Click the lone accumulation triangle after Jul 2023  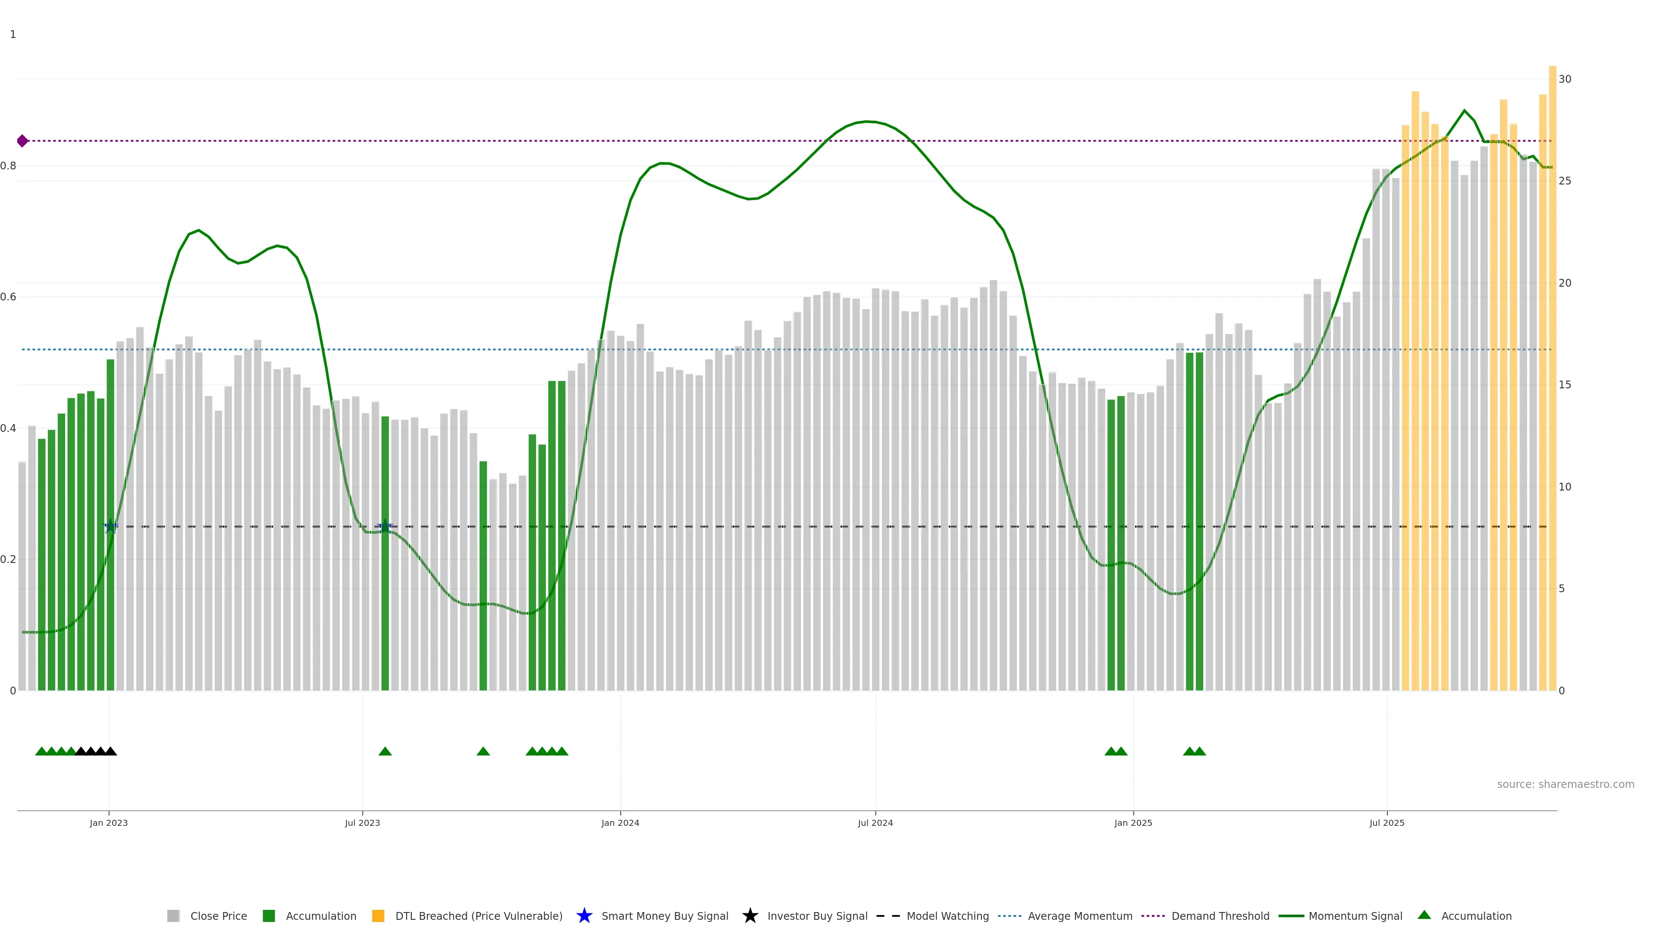tap(385, 751)
